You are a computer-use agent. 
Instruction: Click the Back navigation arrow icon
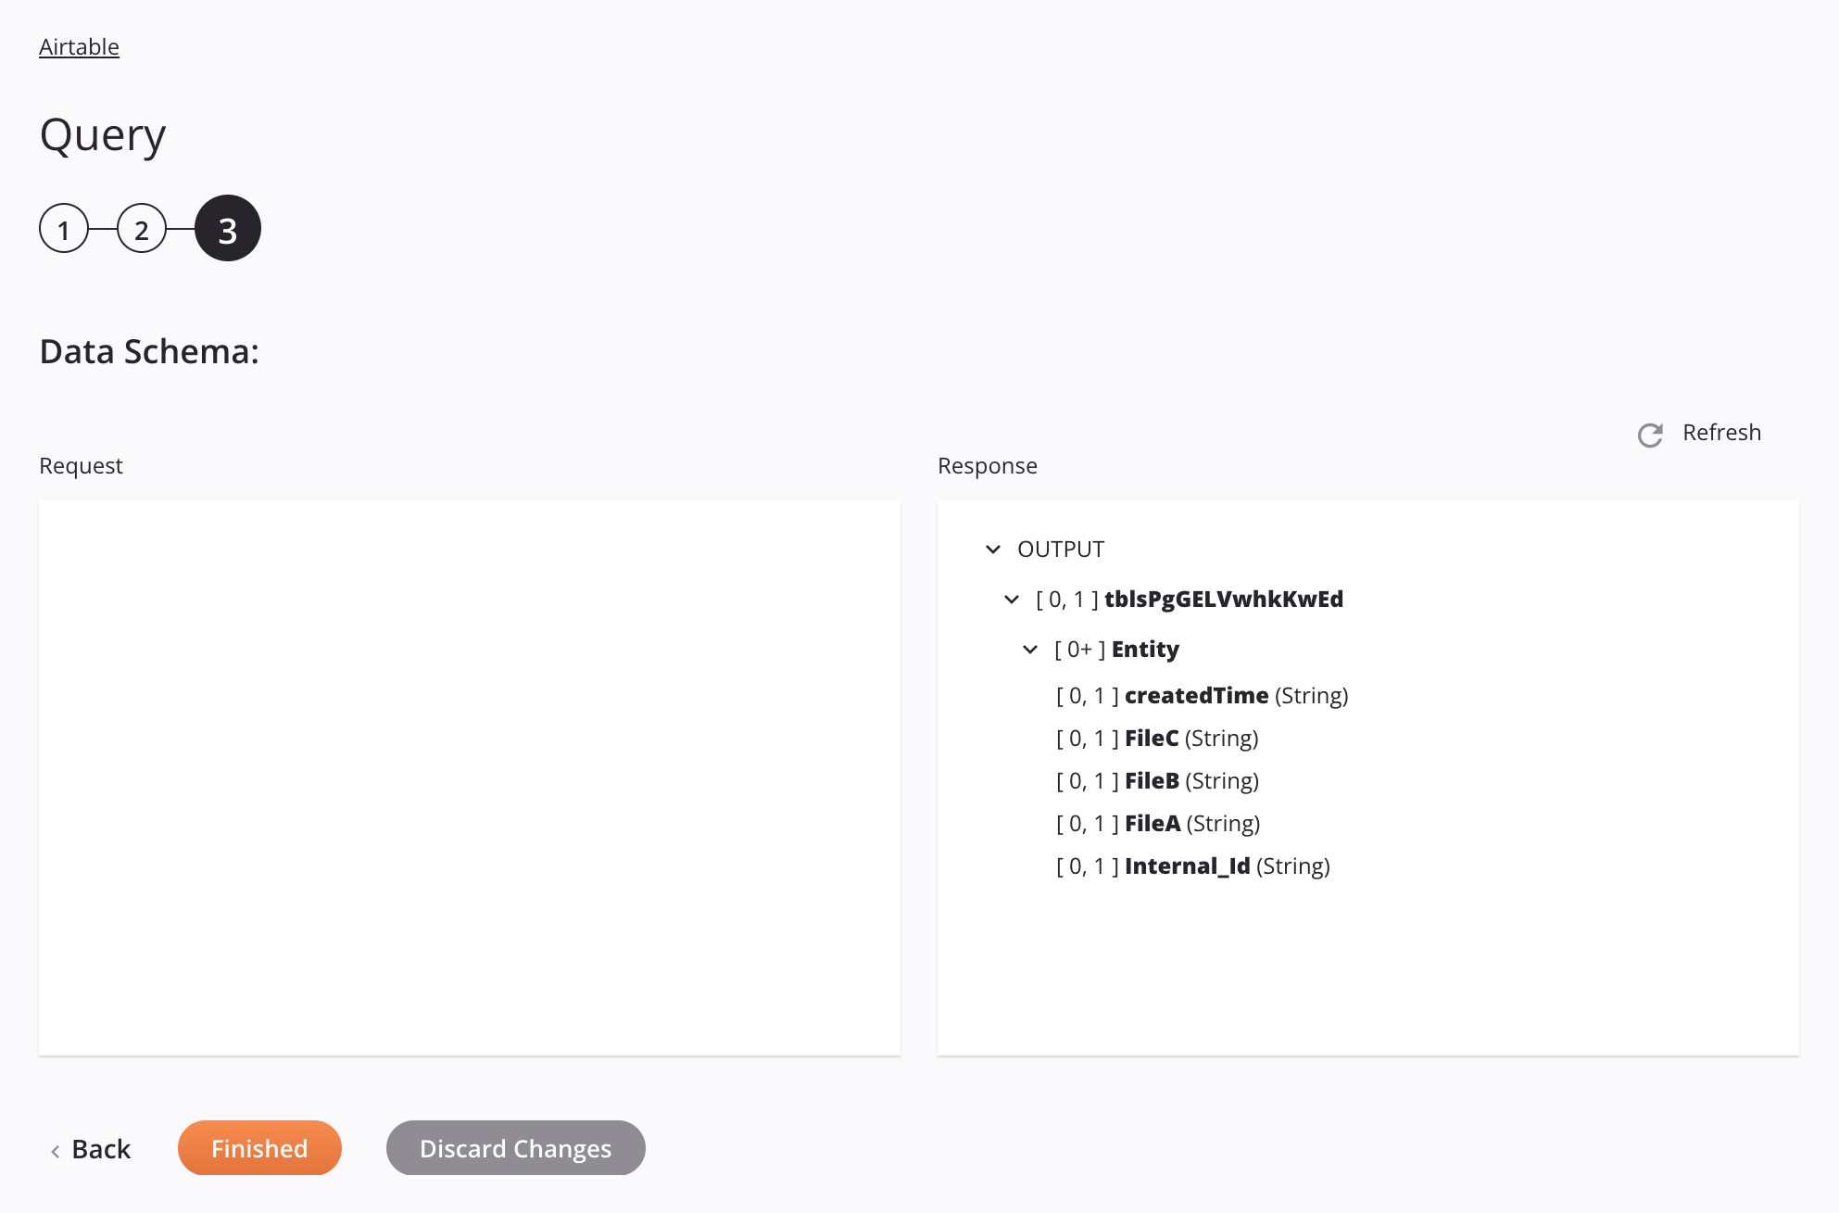click(56, 1148)
